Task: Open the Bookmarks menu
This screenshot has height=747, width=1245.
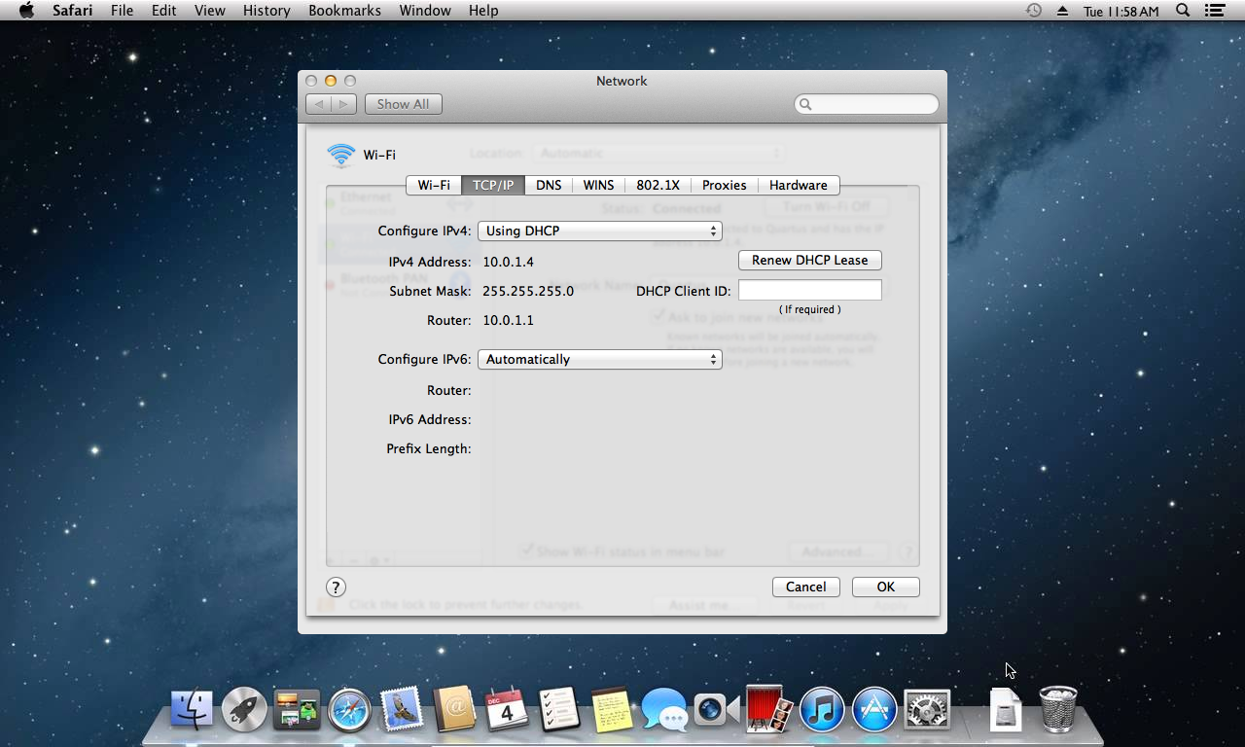Action: tap(345, 11)
